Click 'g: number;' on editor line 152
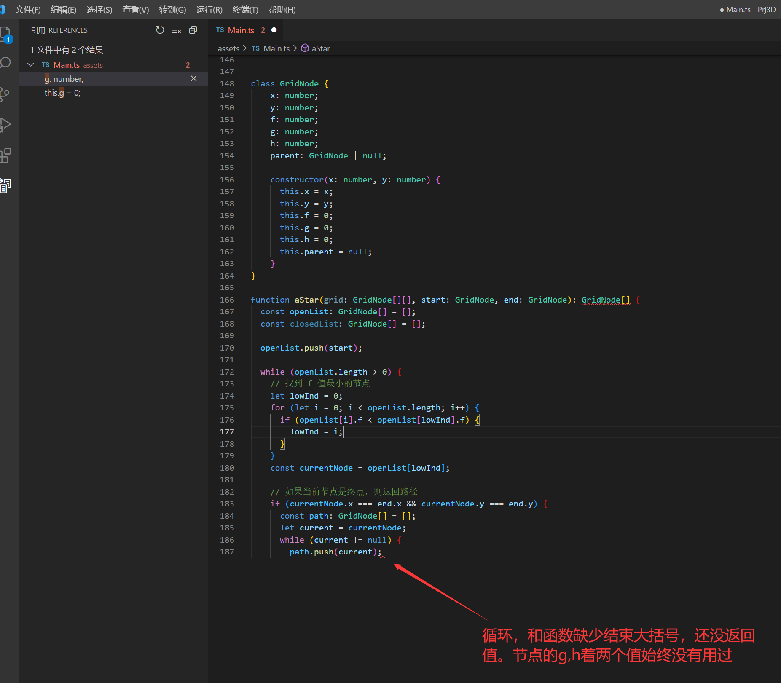Screen dimensions: 781x683 pos(294,132)
